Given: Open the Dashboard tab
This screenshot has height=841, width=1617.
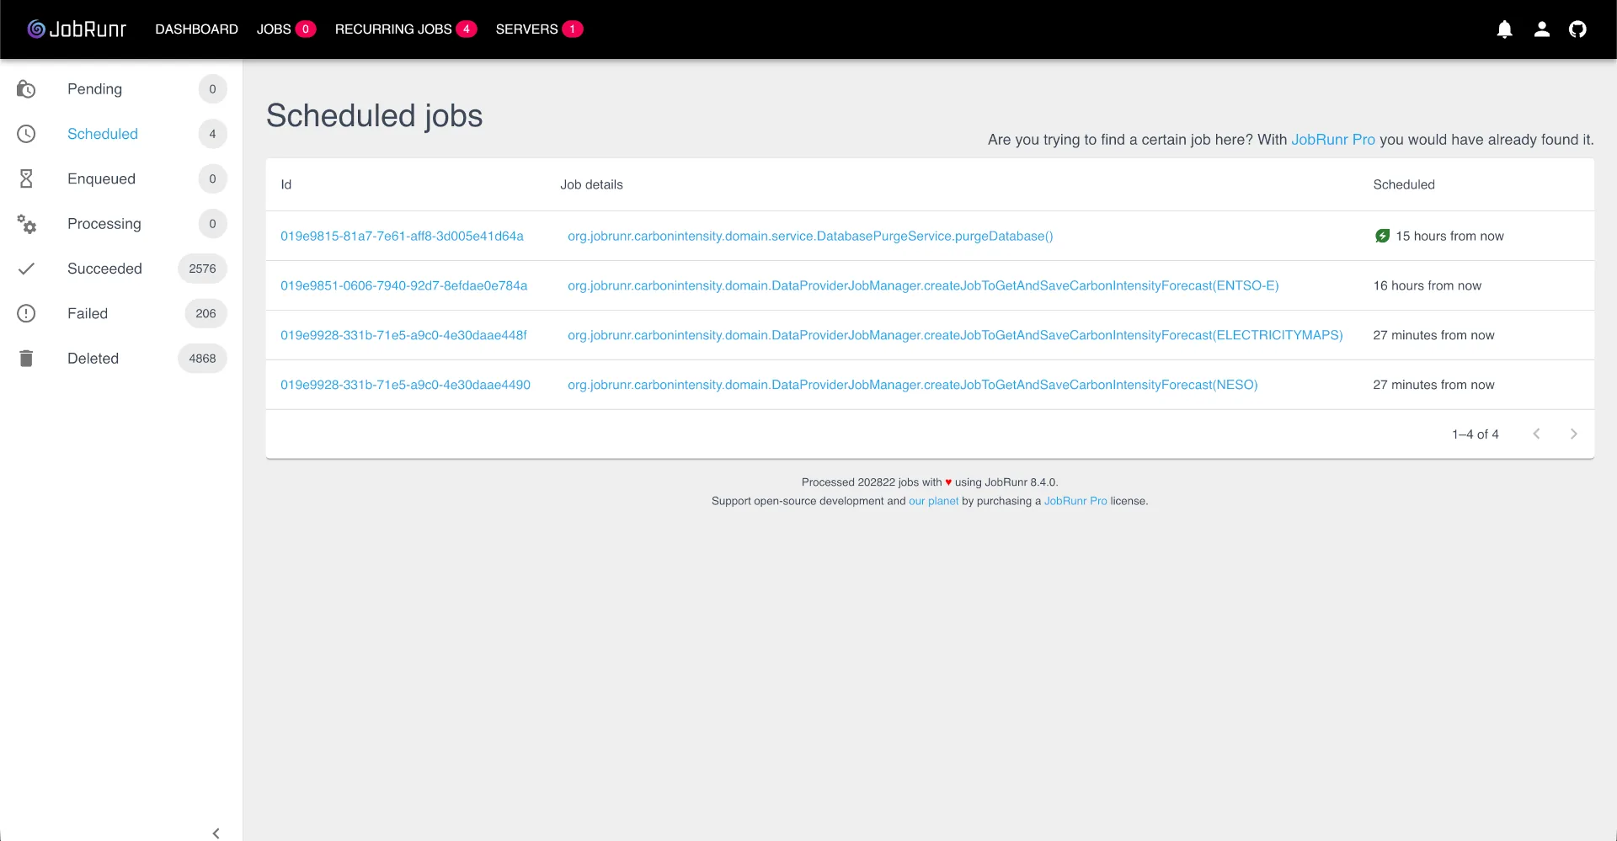Looking at the screenshot, I should coord(196,29).
